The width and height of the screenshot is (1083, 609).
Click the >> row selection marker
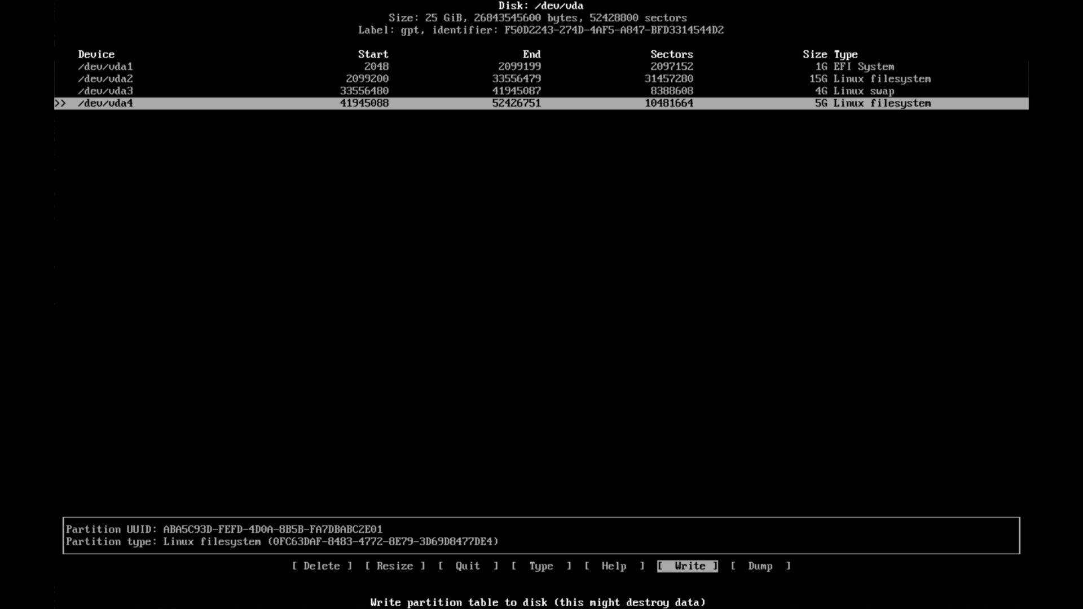coord(60,103)
